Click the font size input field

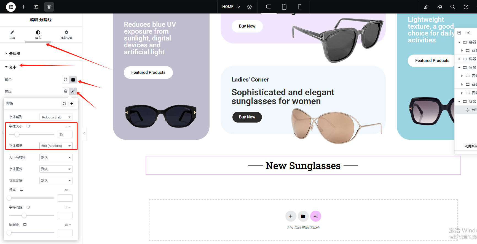[x=65, y=134]
